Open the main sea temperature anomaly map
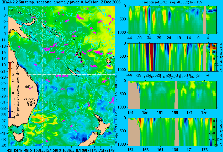 61,76
